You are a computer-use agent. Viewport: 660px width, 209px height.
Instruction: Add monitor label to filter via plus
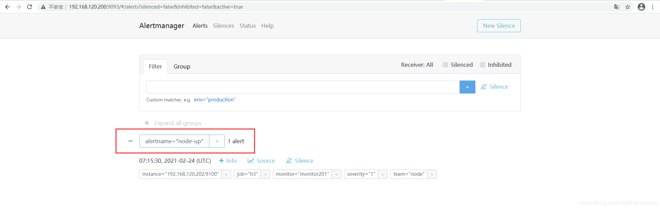[337, 174]
